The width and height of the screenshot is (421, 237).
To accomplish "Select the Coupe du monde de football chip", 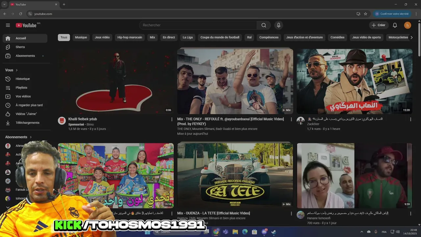I will point(220,38).
